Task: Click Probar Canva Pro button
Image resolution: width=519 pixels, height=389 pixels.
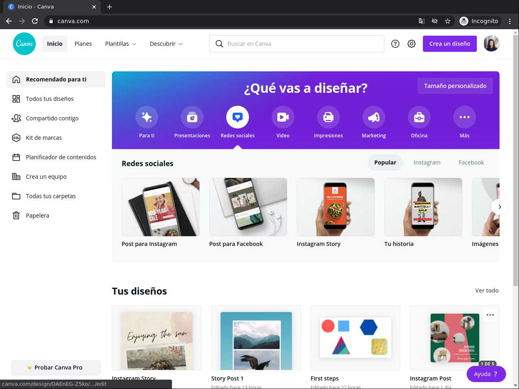Action: [x=56, y=368]
